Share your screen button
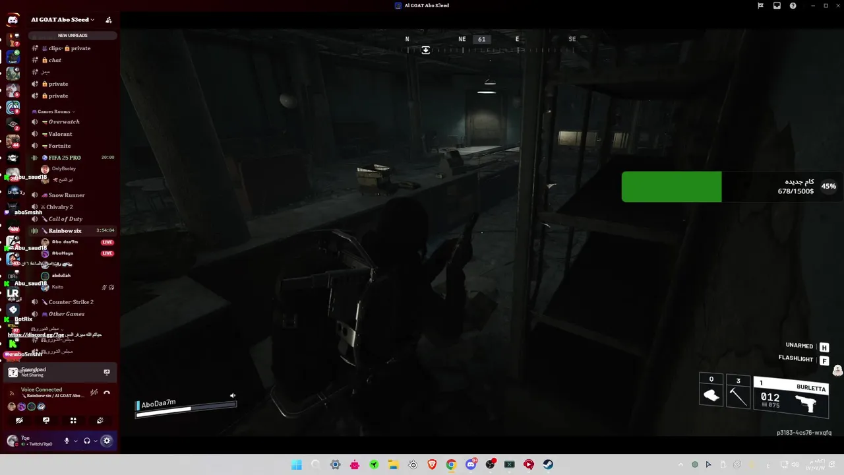Screen dimensions: 844x475 click(46, 420)
